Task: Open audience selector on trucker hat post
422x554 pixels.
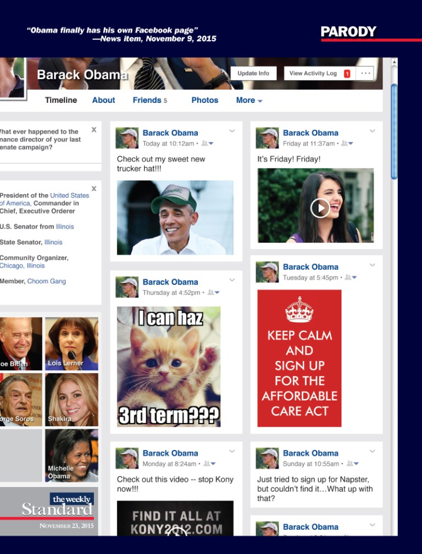Action: tap(207, 144)
